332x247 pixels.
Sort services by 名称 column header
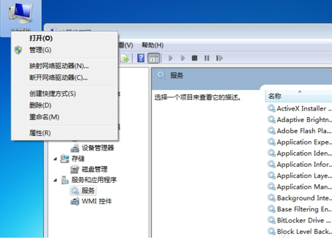coord(298,96)
